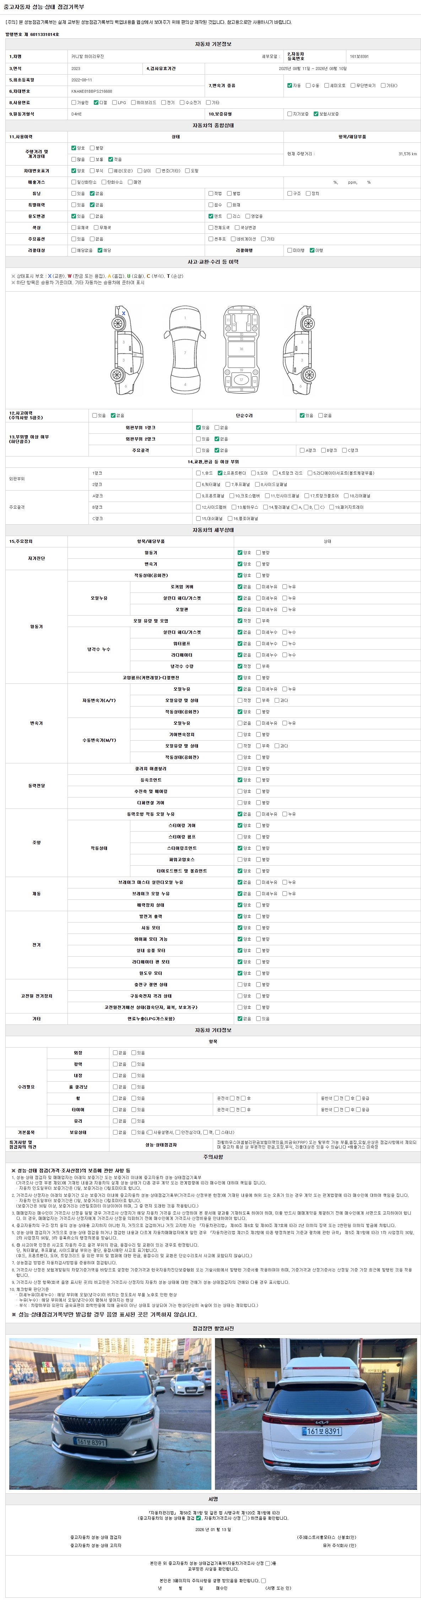Tick the 하이브리드 fuel checkbox
Screen dimensions: 421x1601
pos(133,103)
